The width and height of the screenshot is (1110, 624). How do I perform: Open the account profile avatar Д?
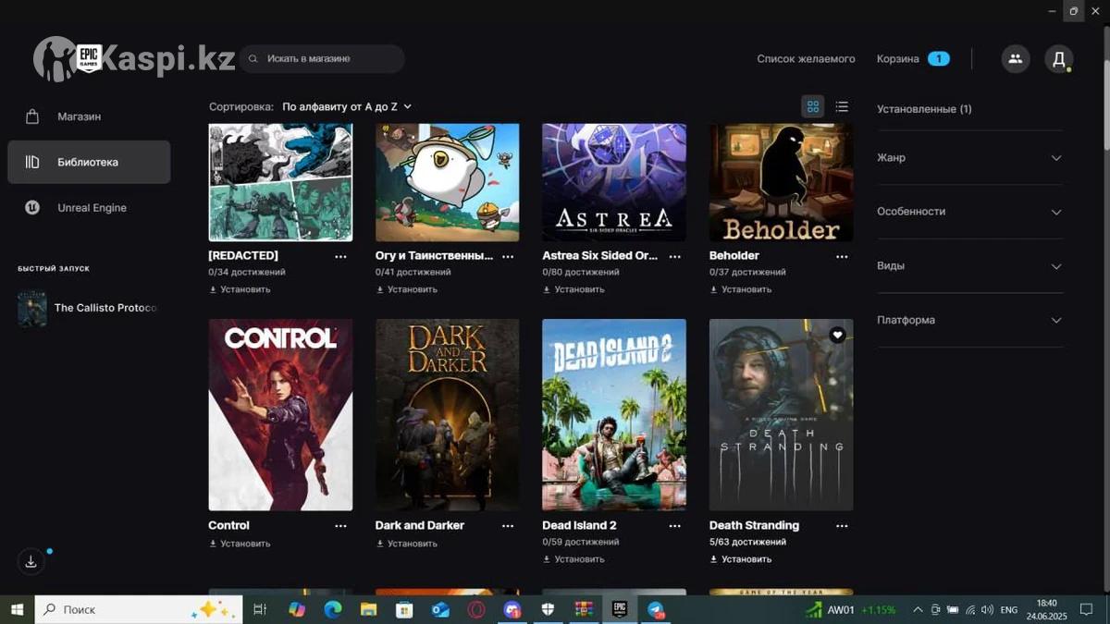coord(1059,59)
